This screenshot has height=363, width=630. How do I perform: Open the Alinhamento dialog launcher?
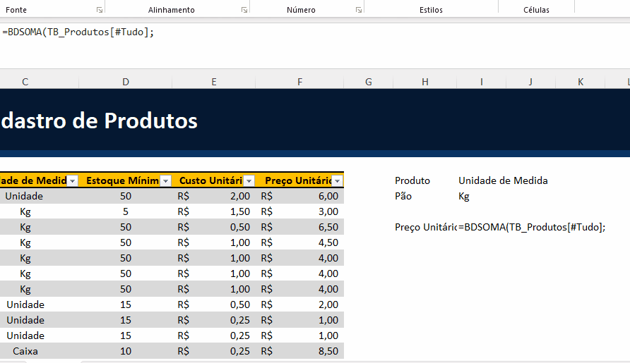coord(244,10)
